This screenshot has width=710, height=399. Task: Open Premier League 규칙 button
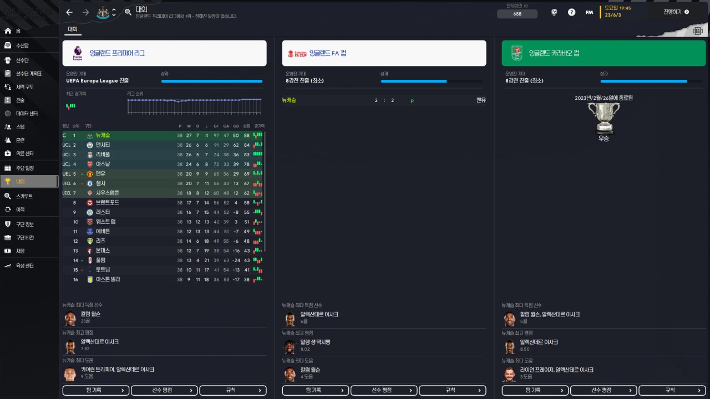[x=233, y=390]
